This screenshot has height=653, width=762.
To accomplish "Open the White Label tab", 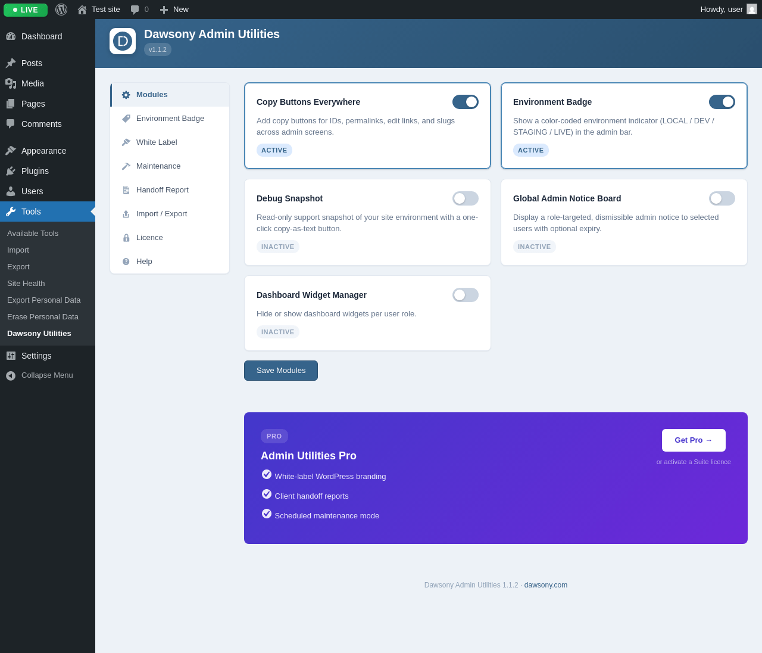I will [x=170, y=142].
